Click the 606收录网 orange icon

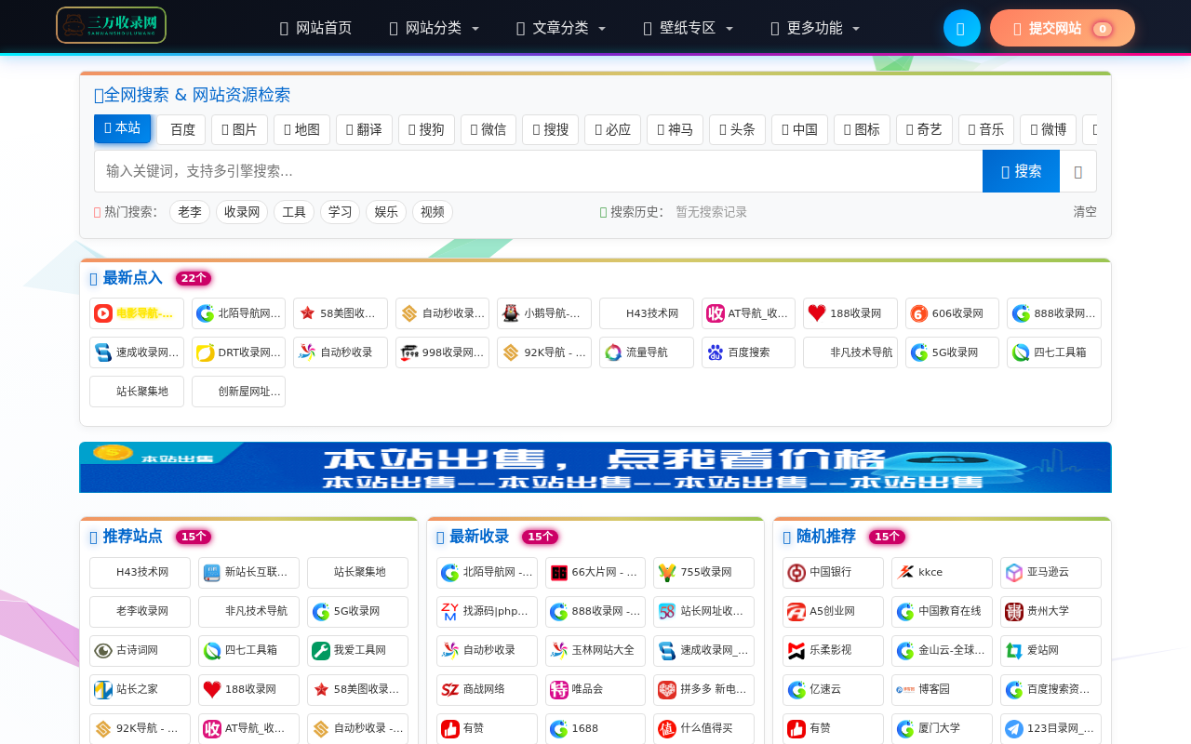pos(917,313)
